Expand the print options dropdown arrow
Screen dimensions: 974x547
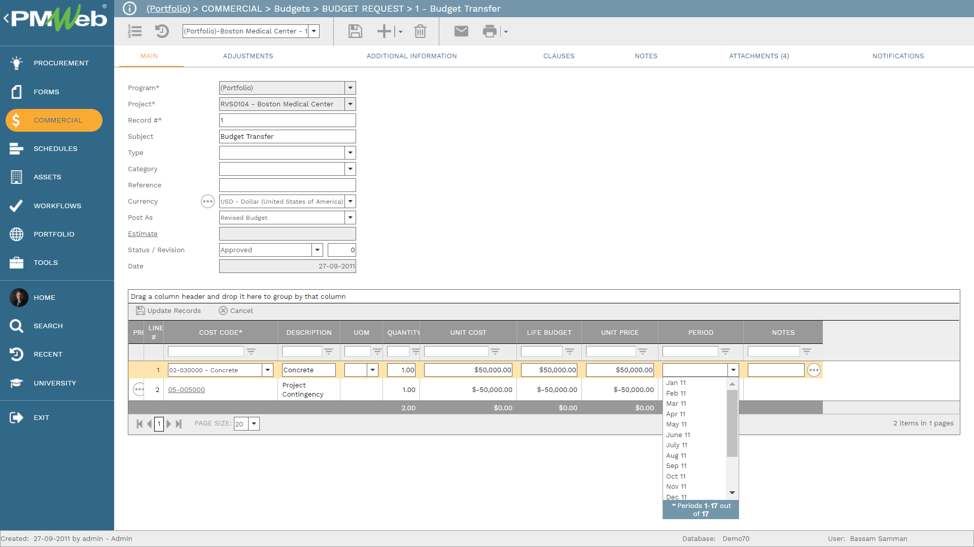pos(506,32)
